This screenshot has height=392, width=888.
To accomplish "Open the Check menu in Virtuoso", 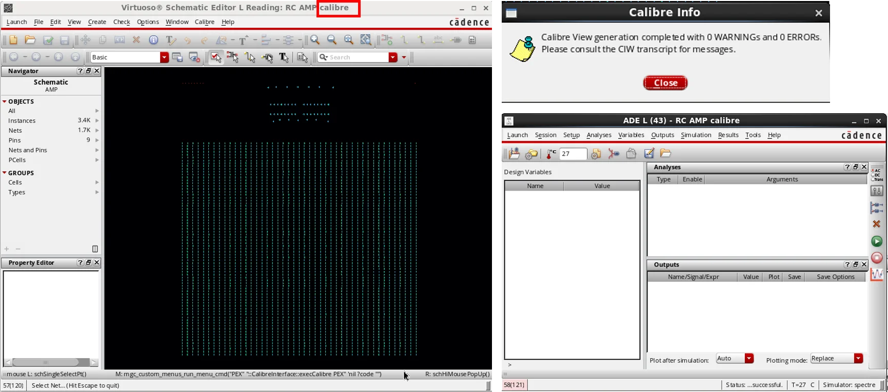I will (122, 22).
